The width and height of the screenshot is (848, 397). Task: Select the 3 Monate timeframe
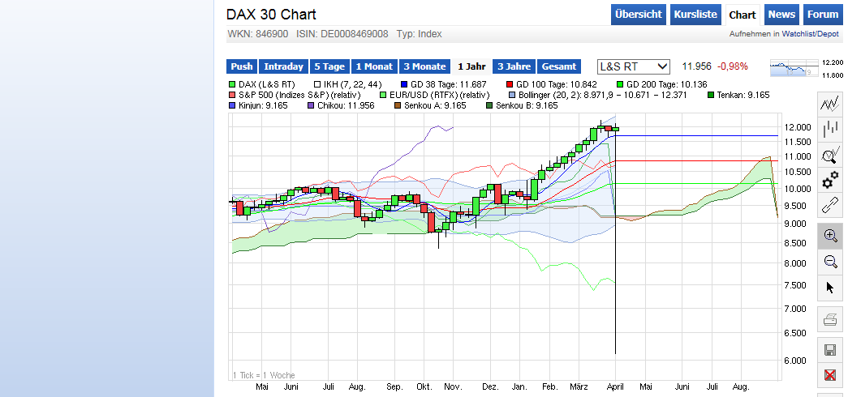pyautogui.click(x=424, y=66)
